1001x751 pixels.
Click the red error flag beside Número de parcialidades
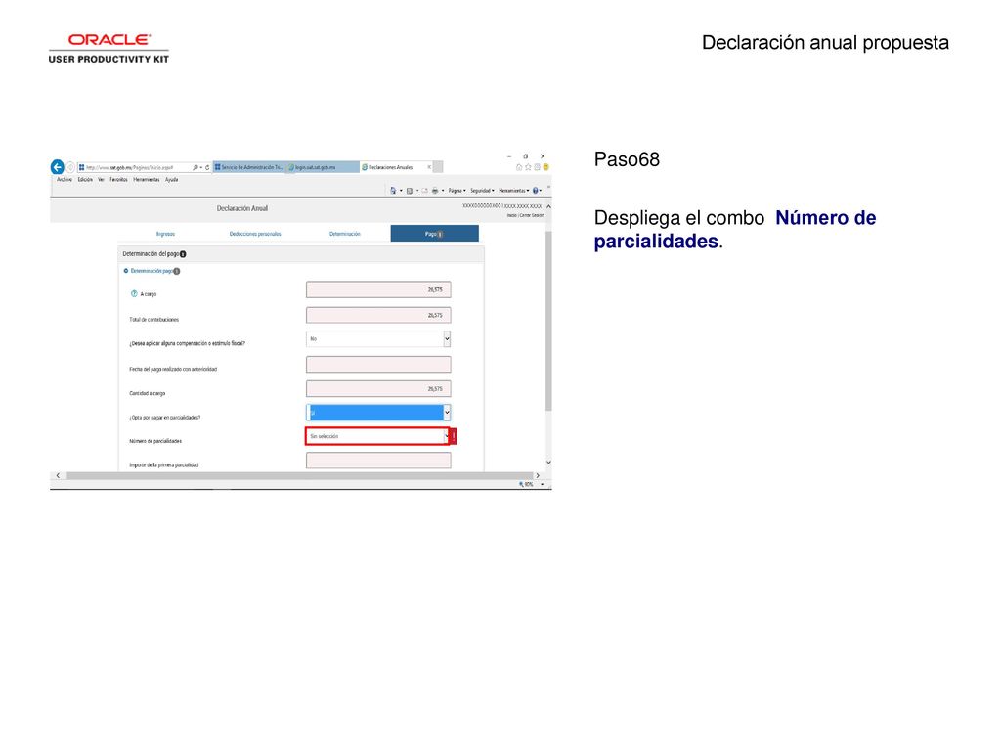coord(454,436)
